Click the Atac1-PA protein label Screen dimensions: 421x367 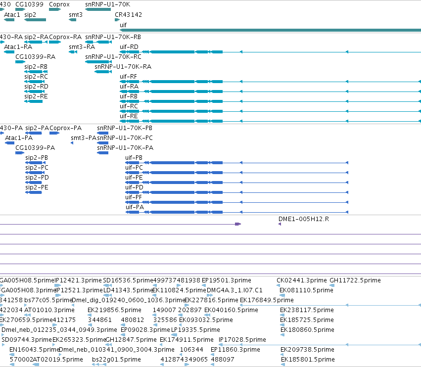click(x=19, y=138)
